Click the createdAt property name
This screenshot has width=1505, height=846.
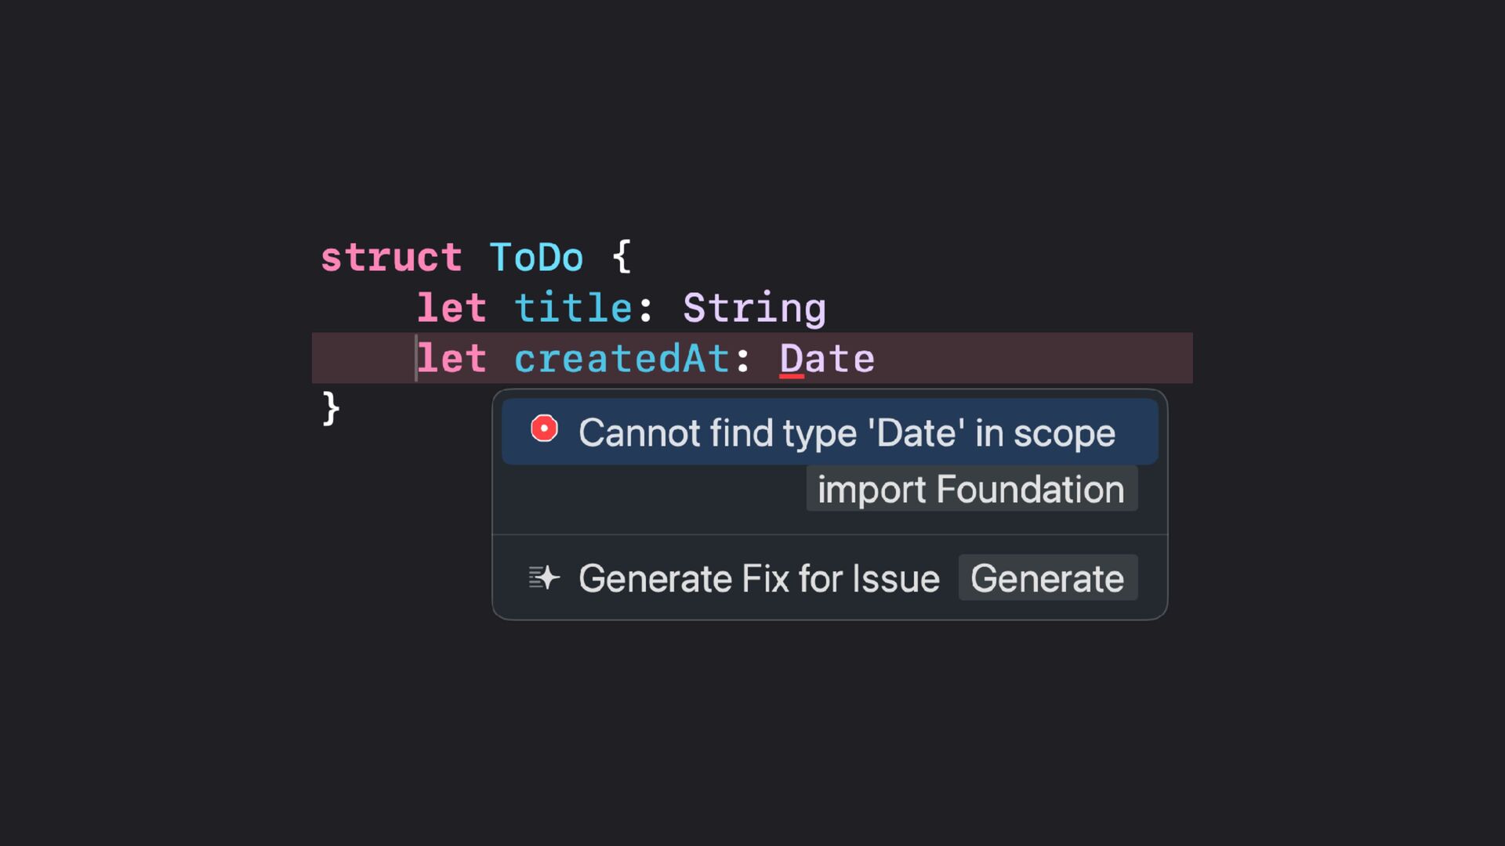(622, 359)
